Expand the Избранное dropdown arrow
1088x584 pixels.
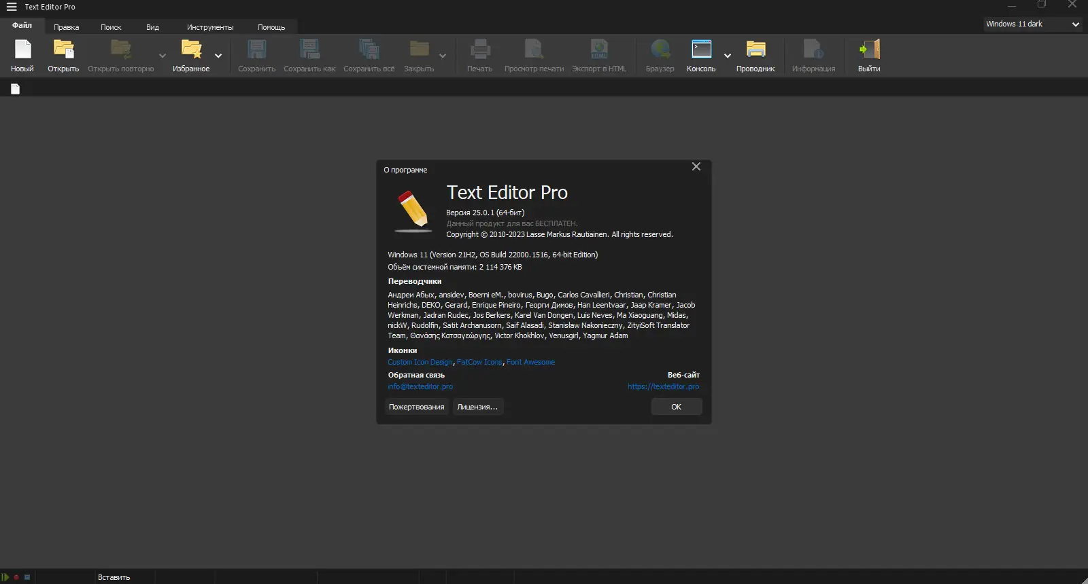pyautogui.click(x=218, y=56)
